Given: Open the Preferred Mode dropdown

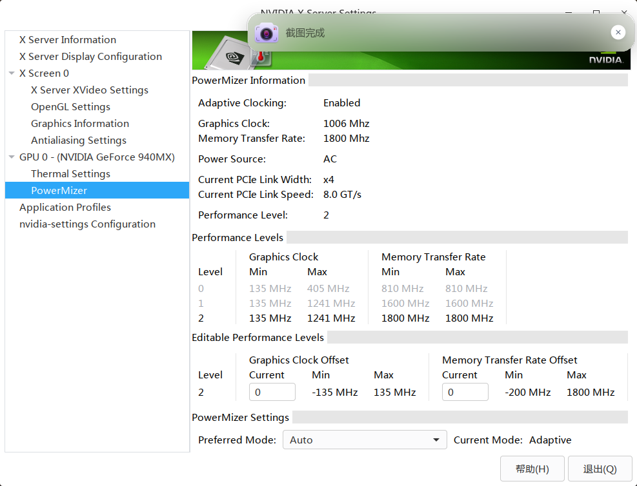Looking at the screenshot, I should click(x=365, y=440).
